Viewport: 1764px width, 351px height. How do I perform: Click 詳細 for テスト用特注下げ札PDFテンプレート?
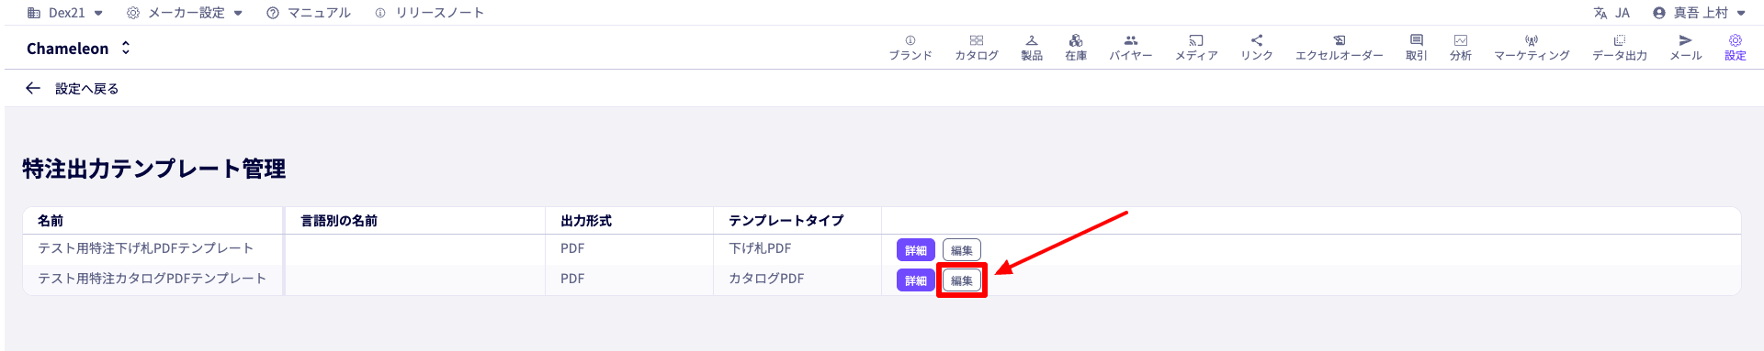[916, 250]
